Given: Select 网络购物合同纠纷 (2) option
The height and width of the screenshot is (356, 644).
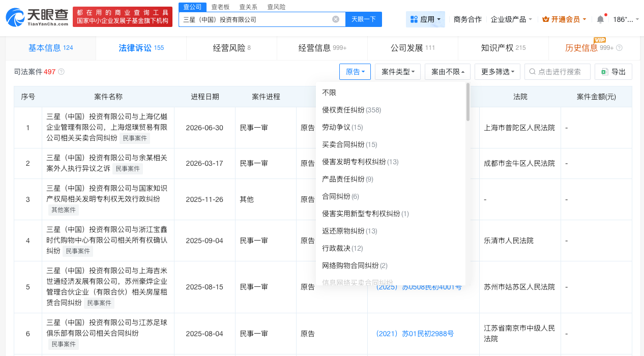Looking at the screenshot, I should coord(391,265).
